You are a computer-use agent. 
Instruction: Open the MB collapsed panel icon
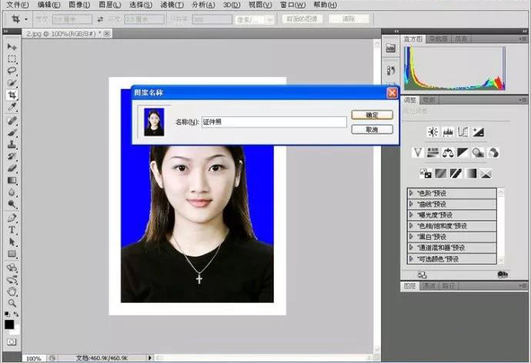[x=391, y=48]
